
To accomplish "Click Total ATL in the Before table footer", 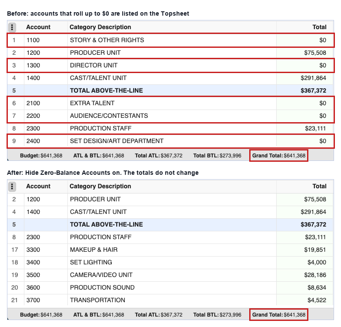I will (x=158, y=156).
